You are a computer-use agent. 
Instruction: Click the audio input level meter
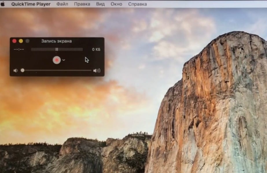point(57,49)
